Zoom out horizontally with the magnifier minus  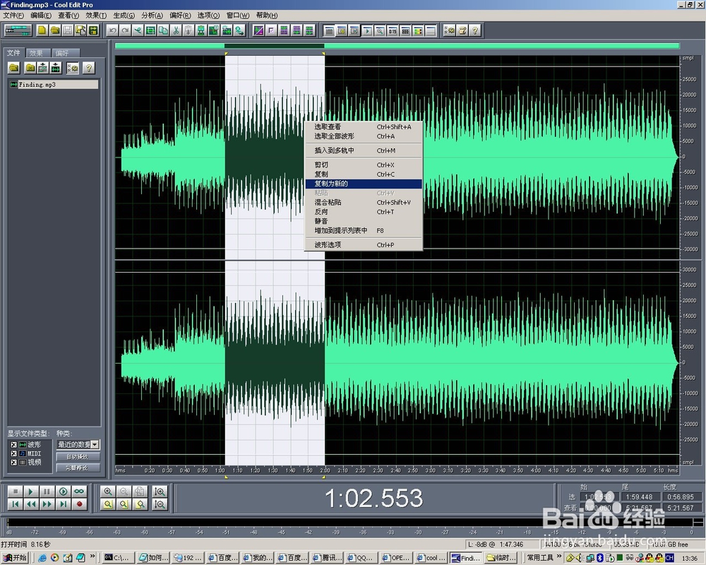tap(124, 492)
